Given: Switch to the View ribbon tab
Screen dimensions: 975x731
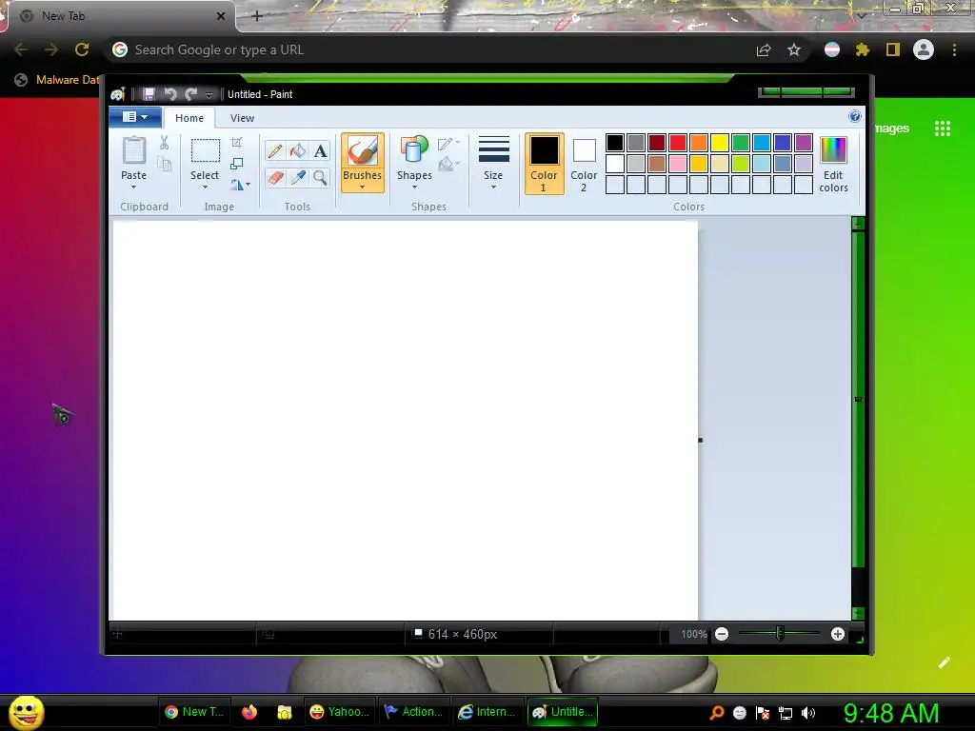Looking at the screenshot, I should [x=242, y=118].
